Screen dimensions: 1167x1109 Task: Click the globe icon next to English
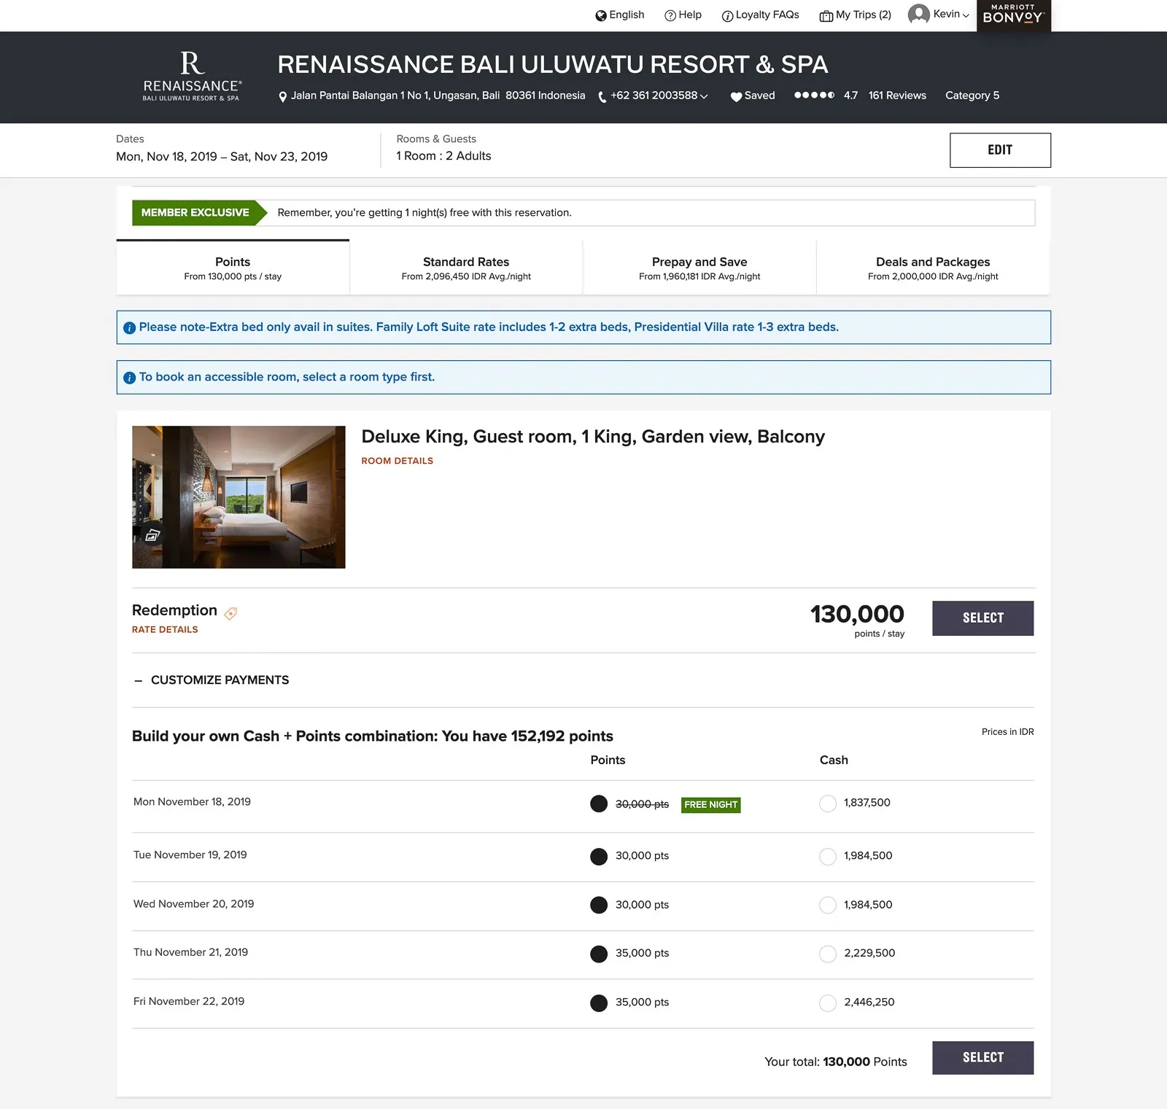(601, 15)
